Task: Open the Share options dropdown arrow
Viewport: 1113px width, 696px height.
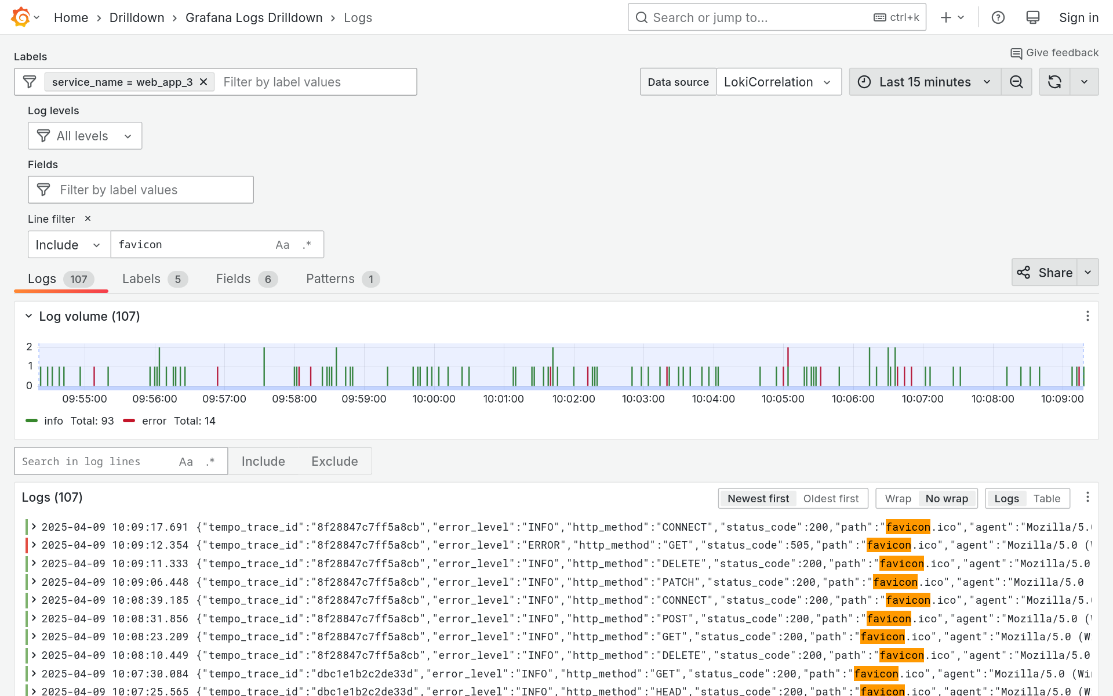Action: click(1087, 273)
